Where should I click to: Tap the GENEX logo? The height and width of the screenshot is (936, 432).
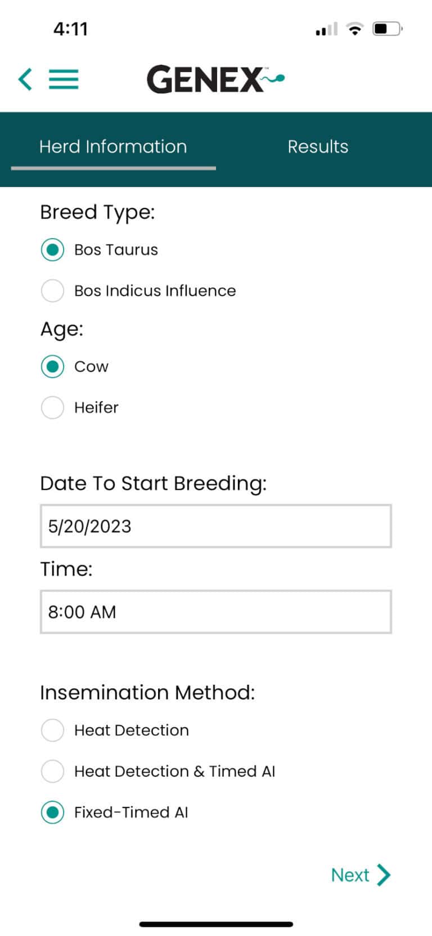tap(215, 79)
